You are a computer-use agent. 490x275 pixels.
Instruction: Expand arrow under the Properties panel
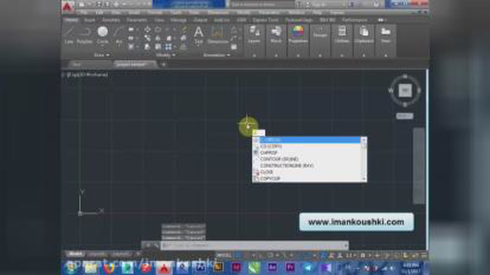coord(298,56)
